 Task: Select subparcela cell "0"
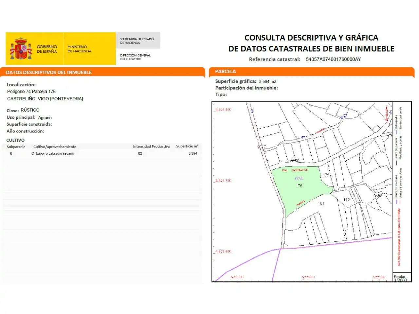point(11,153)
